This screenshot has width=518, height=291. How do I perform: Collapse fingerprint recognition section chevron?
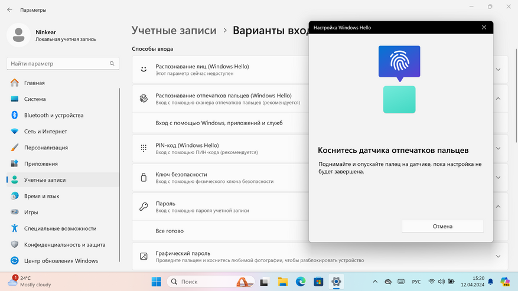point(498,99)
